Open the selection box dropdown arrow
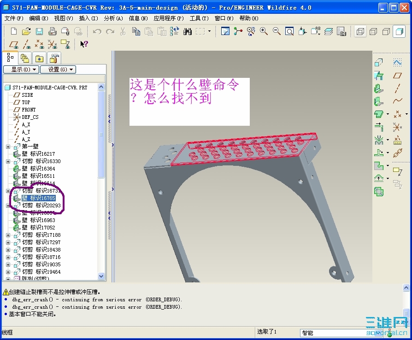Image resolution: width=412 pixels, height=340 pixels. 209,31
